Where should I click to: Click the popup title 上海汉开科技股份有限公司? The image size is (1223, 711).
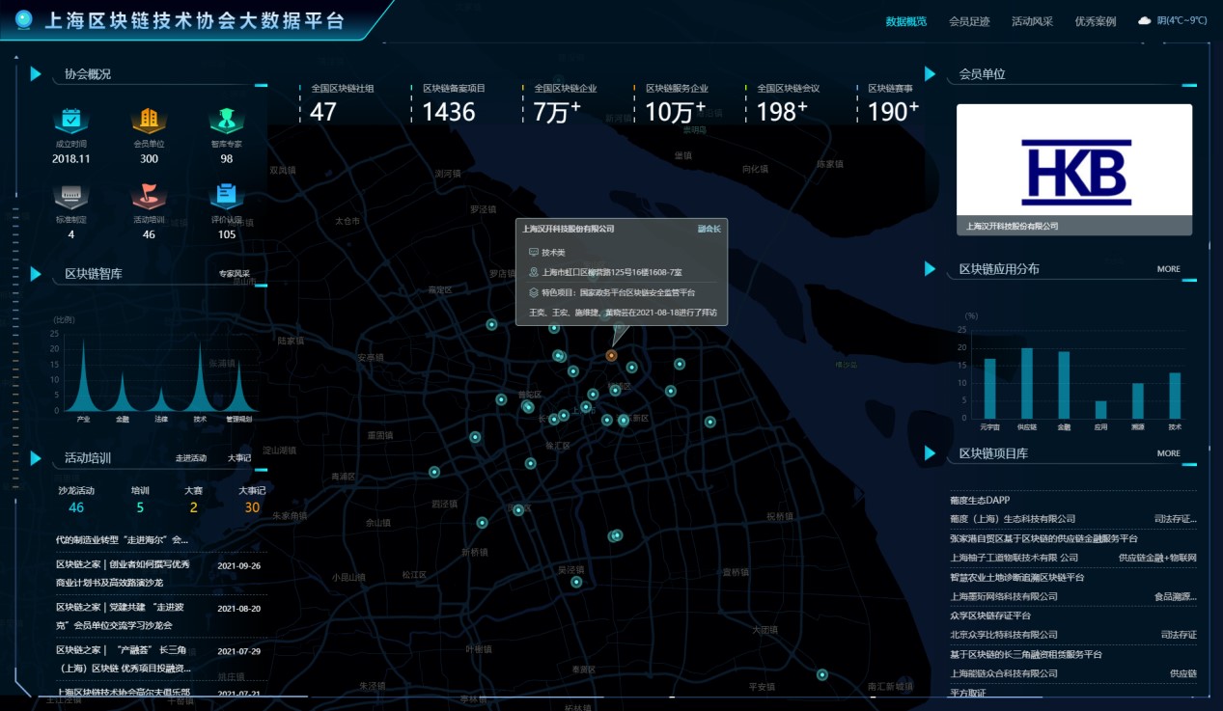point(569,230)
